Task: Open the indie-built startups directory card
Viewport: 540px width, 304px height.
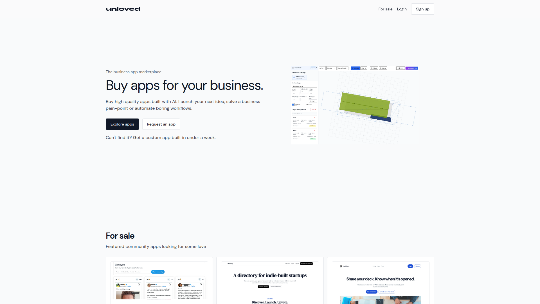Action: [x=270, y=281]
